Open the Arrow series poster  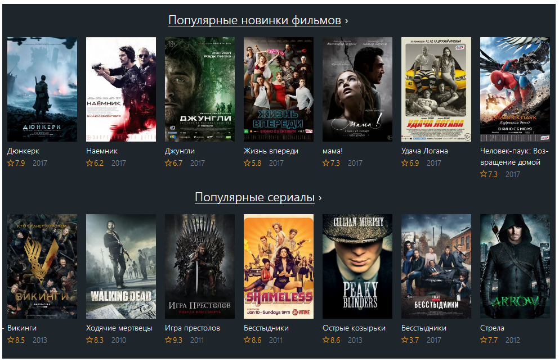[x=515, y=266]
